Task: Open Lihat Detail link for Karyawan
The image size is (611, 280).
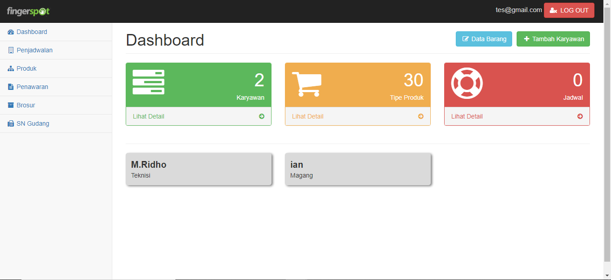Action: pos(149,116)
